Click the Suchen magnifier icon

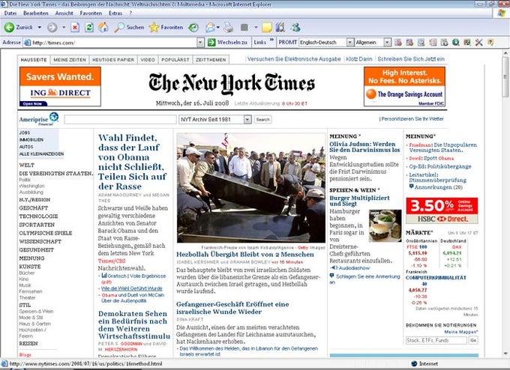[118, 28]
